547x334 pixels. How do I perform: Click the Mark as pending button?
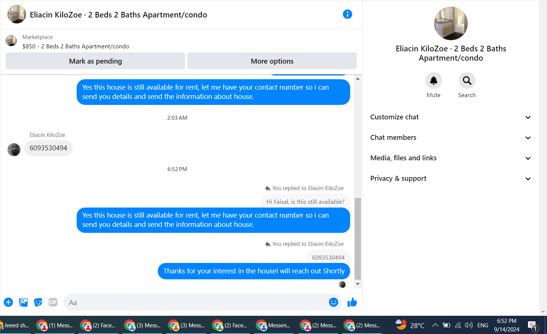click(95, 61)
